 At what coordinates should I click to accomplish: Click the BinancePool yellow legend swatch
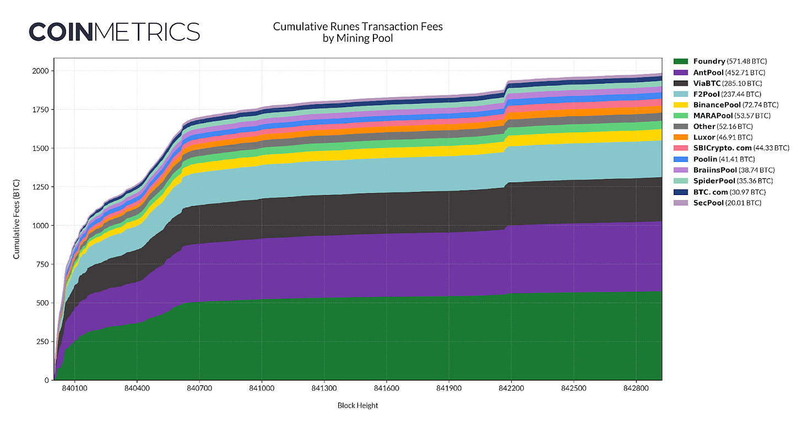point(680,105)
